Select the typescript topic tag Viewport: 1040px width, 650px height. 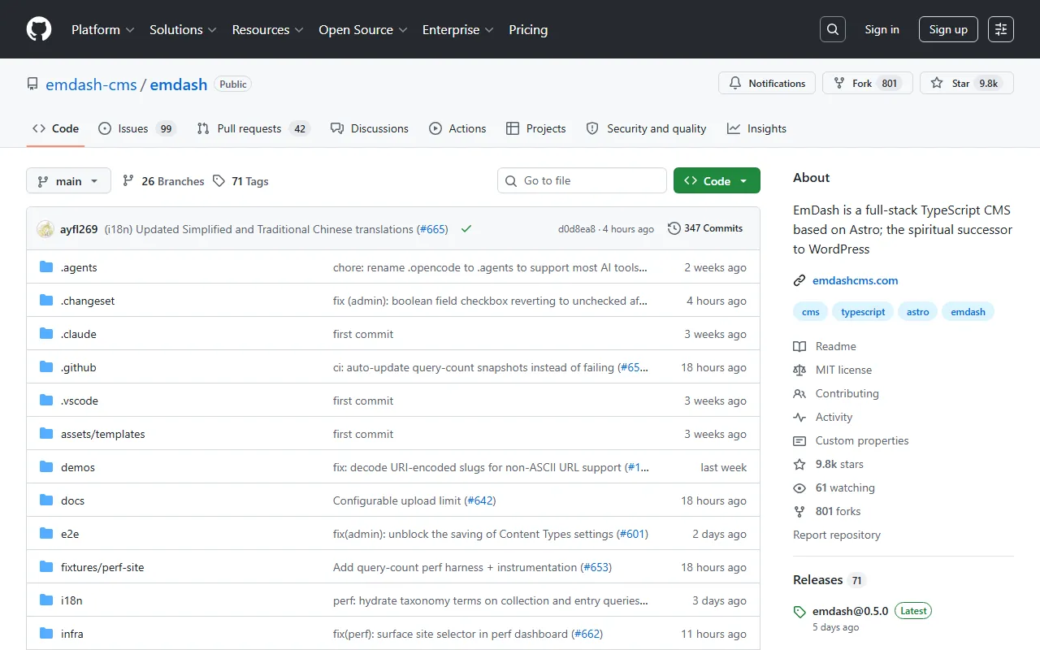pyautogui.click(x=863, y=312)
